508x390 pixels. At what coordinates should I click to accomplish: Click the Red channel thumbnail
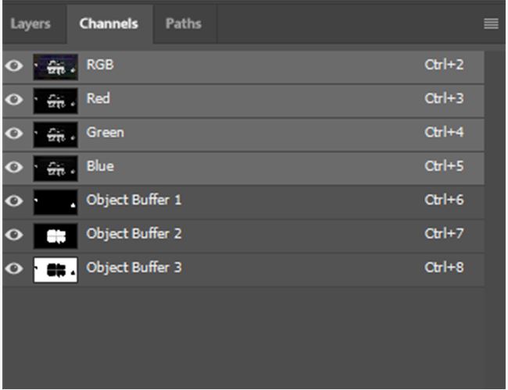(55, 101)
